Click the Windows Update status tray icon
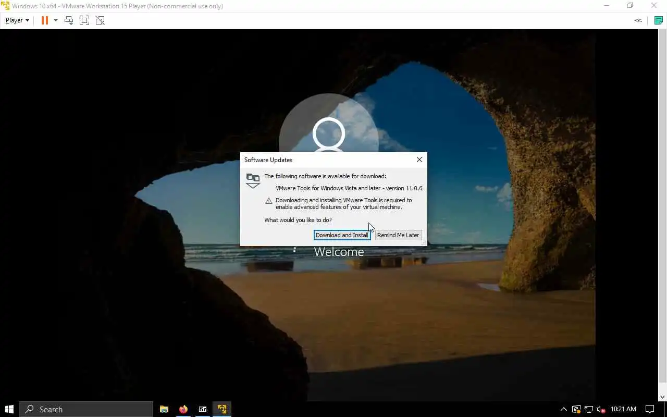667x417 pixels. (576, 409)
